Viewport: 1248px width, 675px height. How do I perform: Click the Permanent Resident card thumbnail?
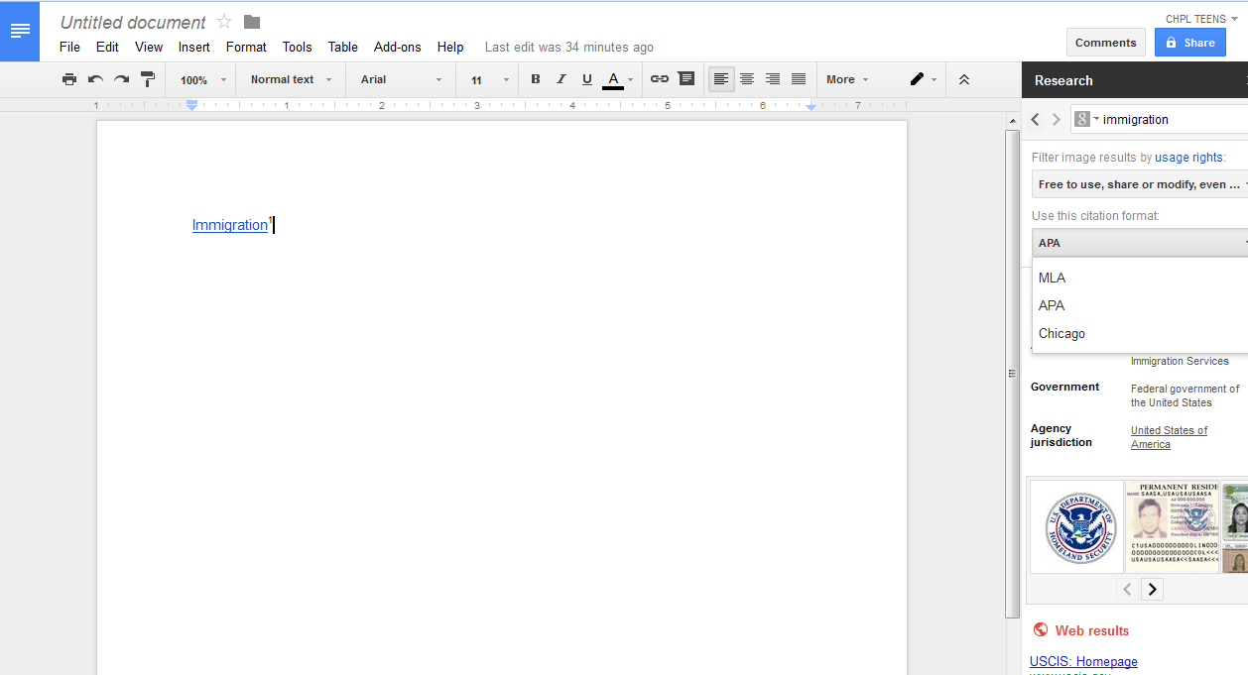(x=1172, y=526)
